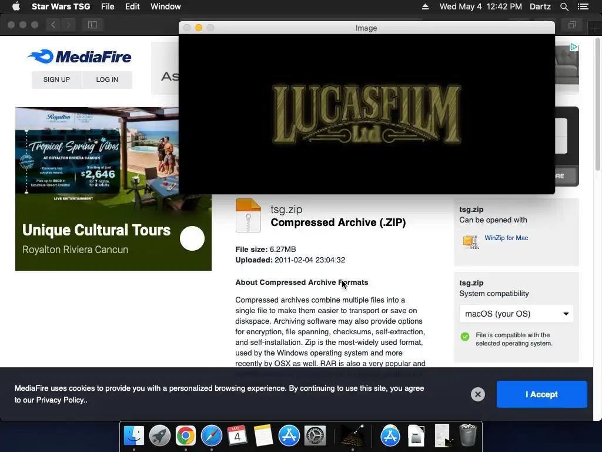Image resolution: width=602 pixels, height=452 pixels.
Task: Open the macOS (your OS) dropdown
Action: (516, 314)
